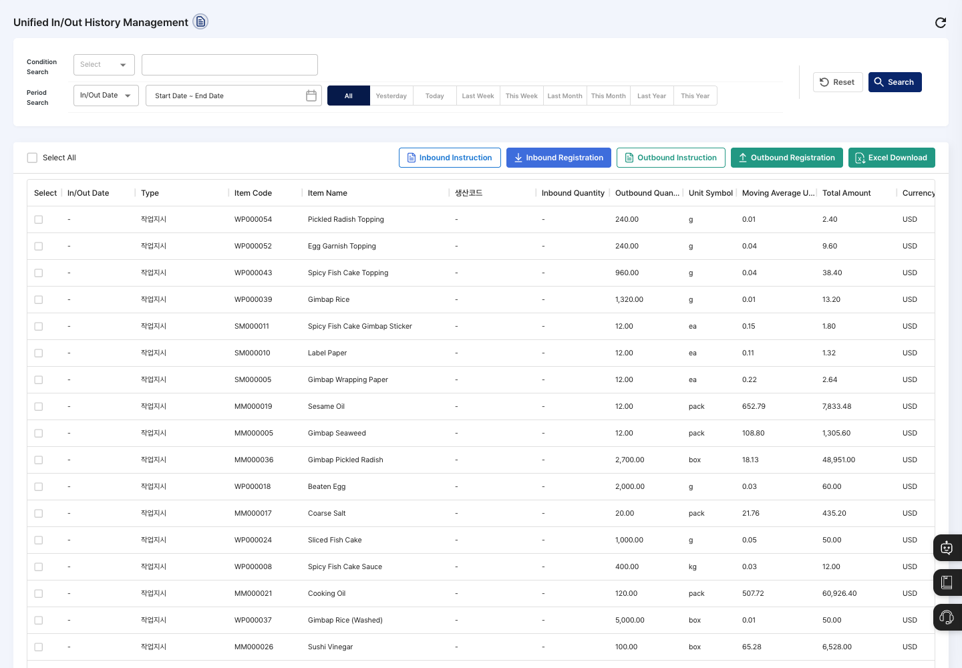The image size is (962, 668).
Task: Filter by This Year
Action: pos(695,96)
